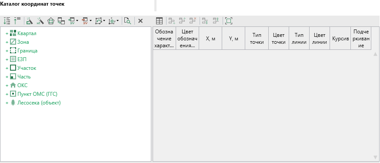
Task: Click the magic wand point numbering icon
Action: 40,21
